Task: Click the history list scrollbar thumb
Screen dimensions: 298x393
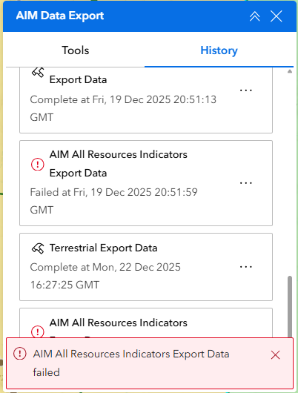Action: pyautogui.click(x=290, y=307)
